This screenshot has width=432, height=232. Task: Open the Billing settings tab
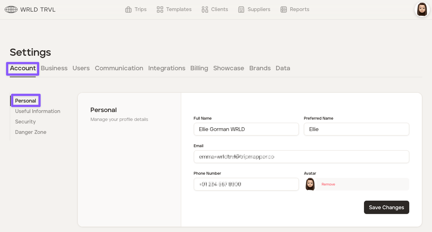pyautogui.click(x=199, y=68)
